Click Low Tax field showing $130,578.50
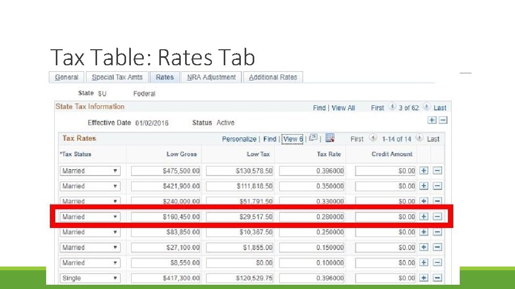Image resolution: width=515 pixels, height=289 pixels. pos(239,171)
